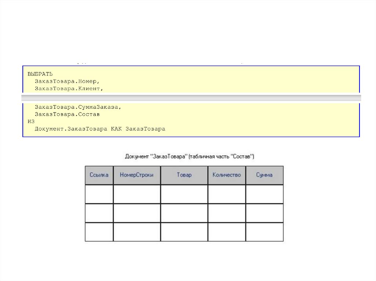Image resolution: width=376 pixels, height=281 pixels.
Task: Select the ЗаказТовара.Номер line
Action: (67, 81)
